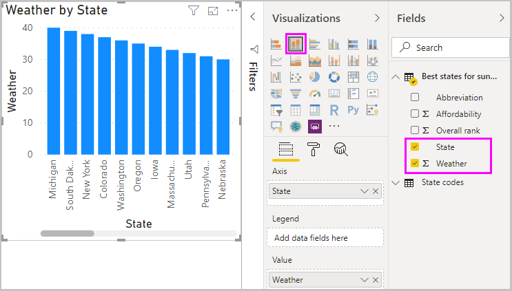512x291 pixels.
Task: Open Weather dropdown in Value well
Action: click(x=365, y=280)
